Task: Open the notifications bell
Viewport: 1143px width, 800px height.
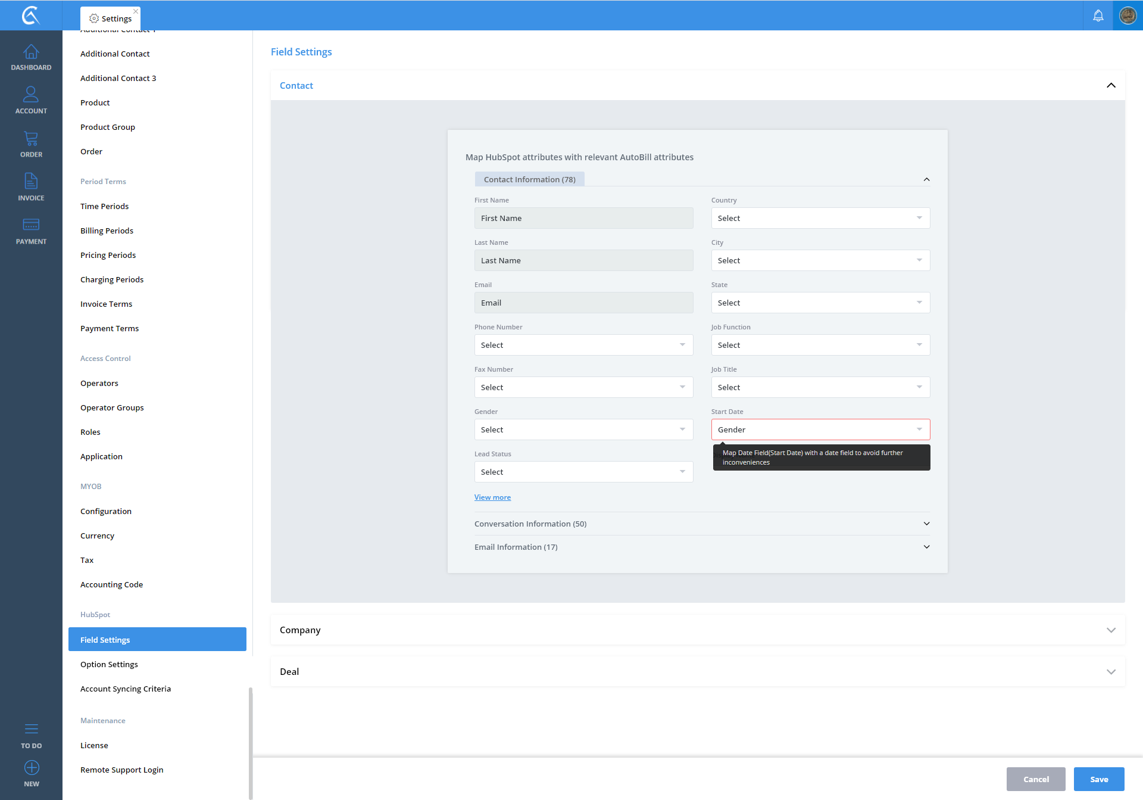Action: pyautogui.click(x=1098, y=15)
